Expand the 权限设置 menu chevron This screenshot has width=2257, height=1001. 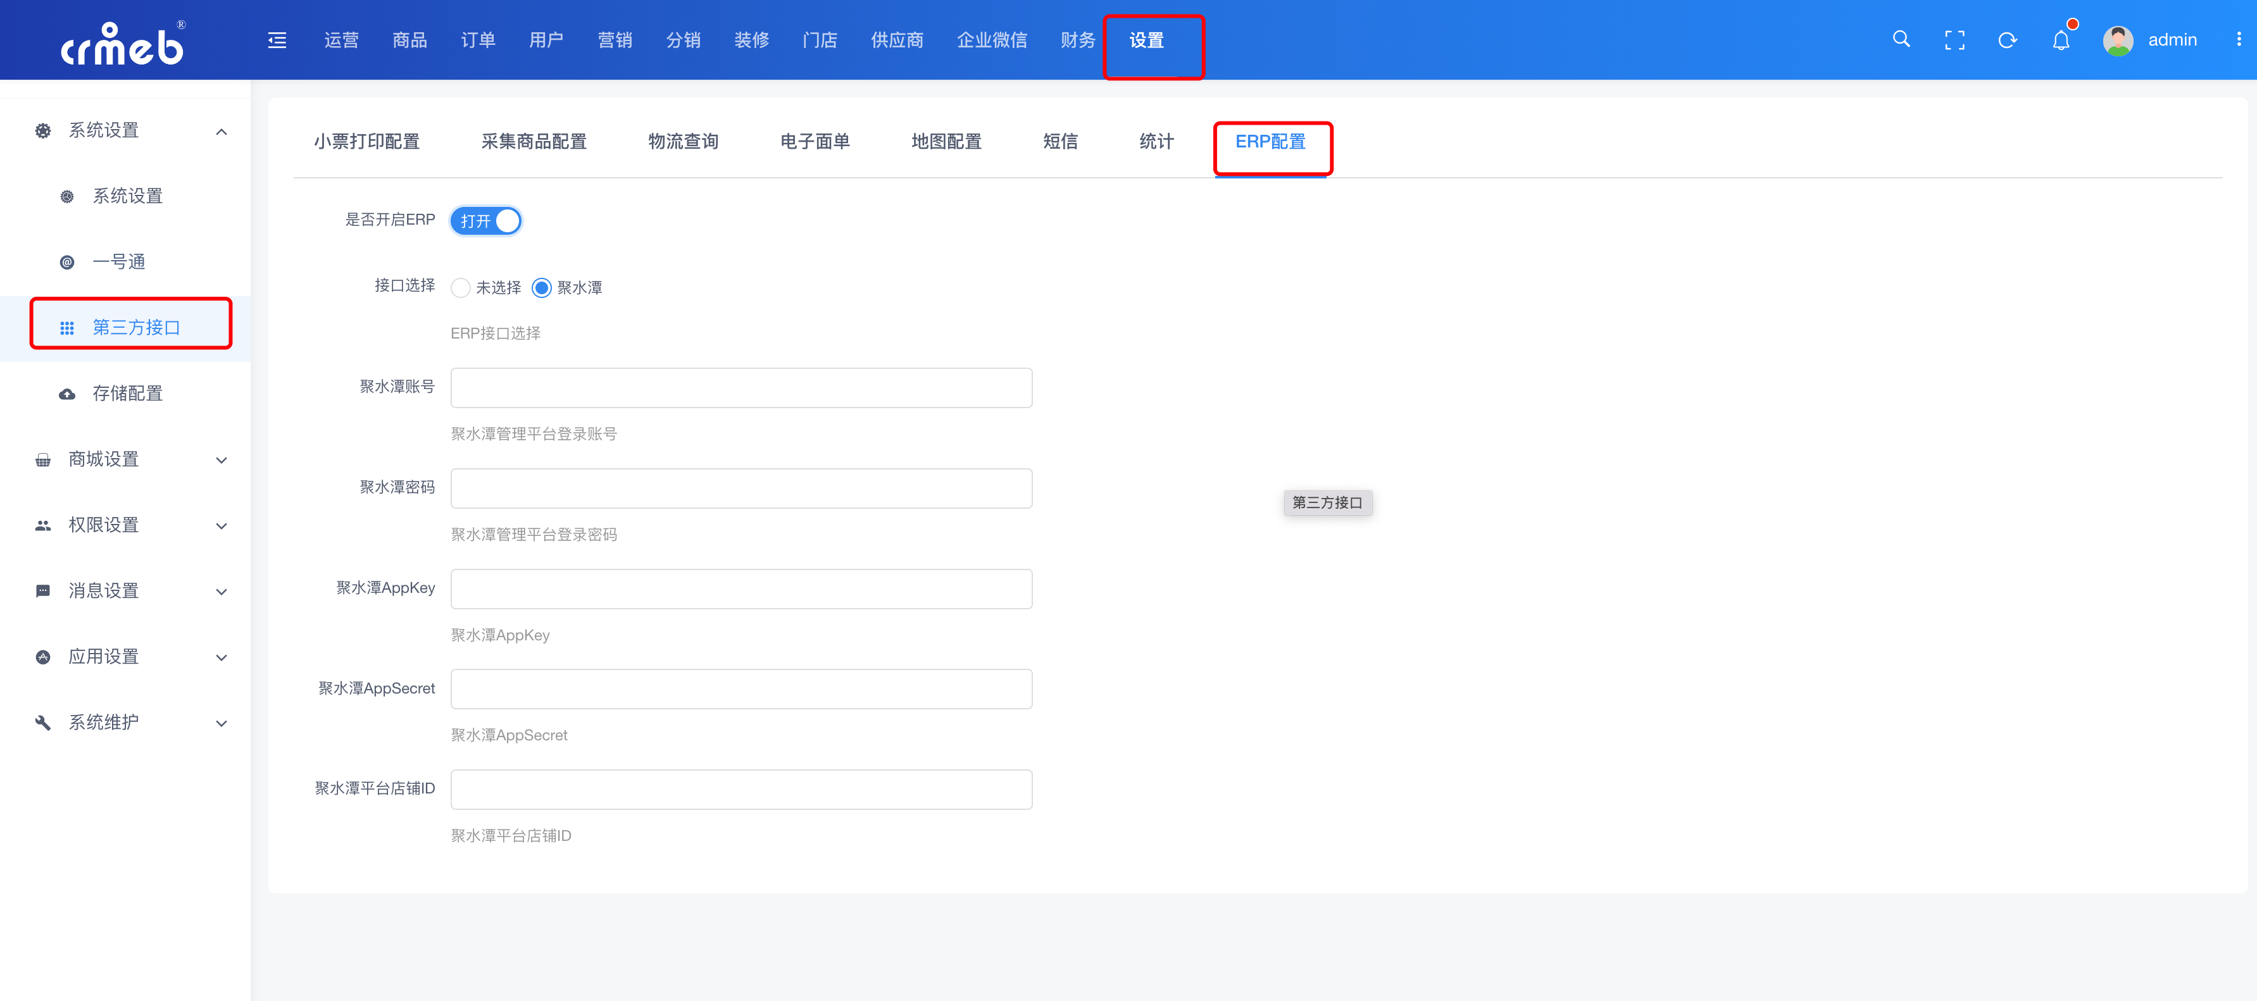(222, 525)
